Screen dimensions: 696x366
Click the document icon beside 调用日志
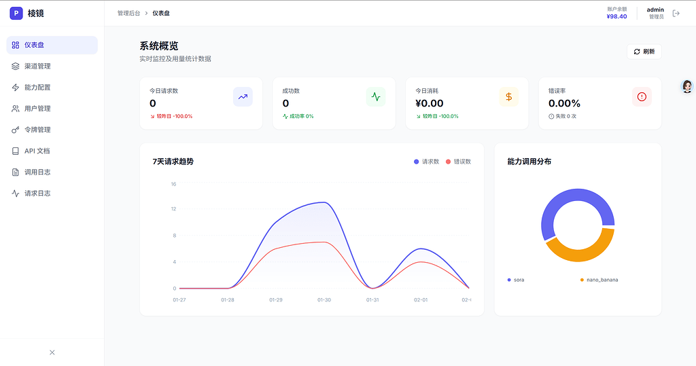pyautogui.click(x=16, y=172)
